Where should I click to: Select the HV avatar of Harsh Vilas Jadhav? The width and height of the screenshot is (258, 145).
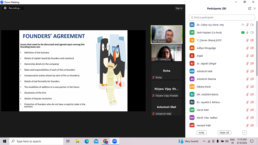(192, 118)
